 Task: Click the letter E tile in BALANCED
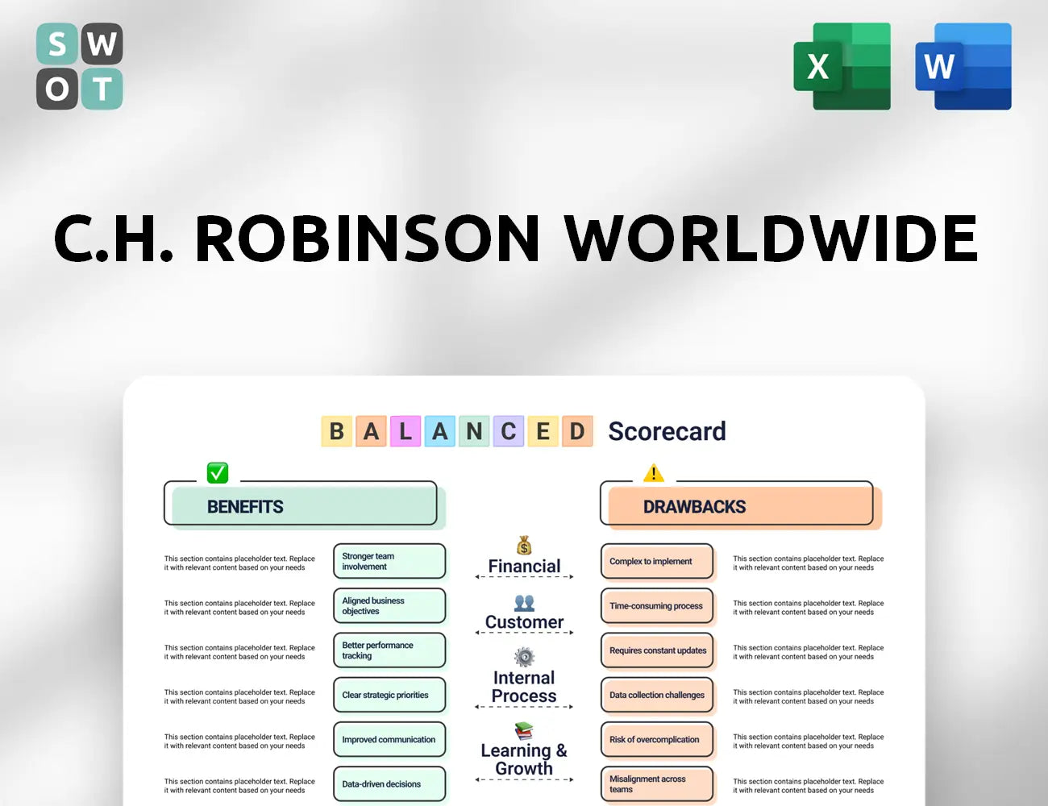pos(543,432)
